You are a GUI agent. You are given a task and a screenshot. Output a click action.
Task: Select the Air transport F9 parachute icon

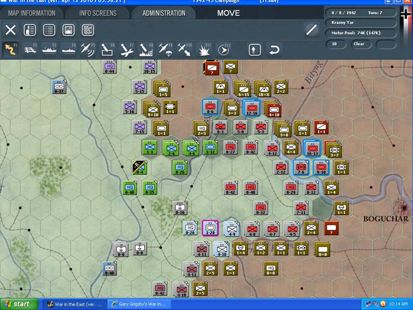coord(165,50)
